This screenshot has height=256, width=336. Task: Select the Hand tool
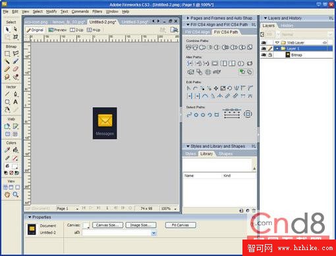pos(7,194)
